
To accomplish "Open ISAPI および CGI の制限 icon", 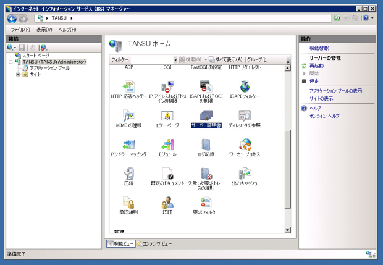I will tap(206, 86).
